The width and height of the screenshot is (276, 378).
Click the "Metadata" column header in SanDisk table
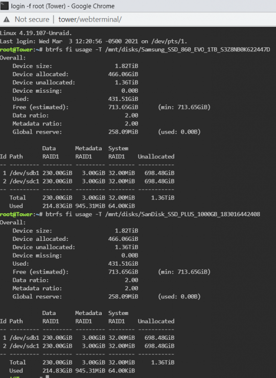(x=88, y=313)
